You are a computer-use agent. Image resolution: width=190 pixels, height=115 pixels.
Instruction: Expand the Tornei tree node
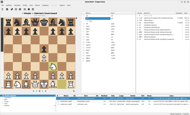pyautogui.click(x=3, y=102)
